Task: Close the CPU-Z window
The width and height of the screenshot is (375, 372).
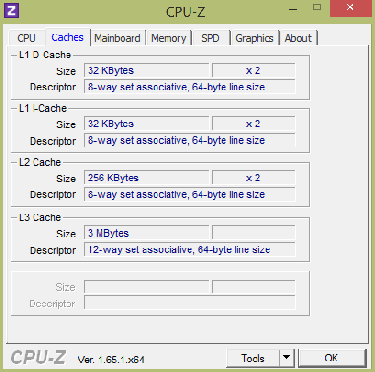Action: click(x=350, y=8)
